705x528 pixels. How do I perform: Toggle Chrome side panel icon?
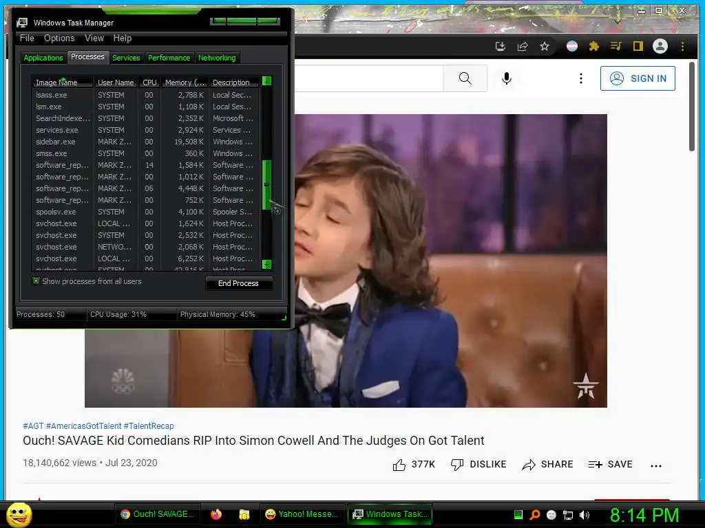[638, 46]
